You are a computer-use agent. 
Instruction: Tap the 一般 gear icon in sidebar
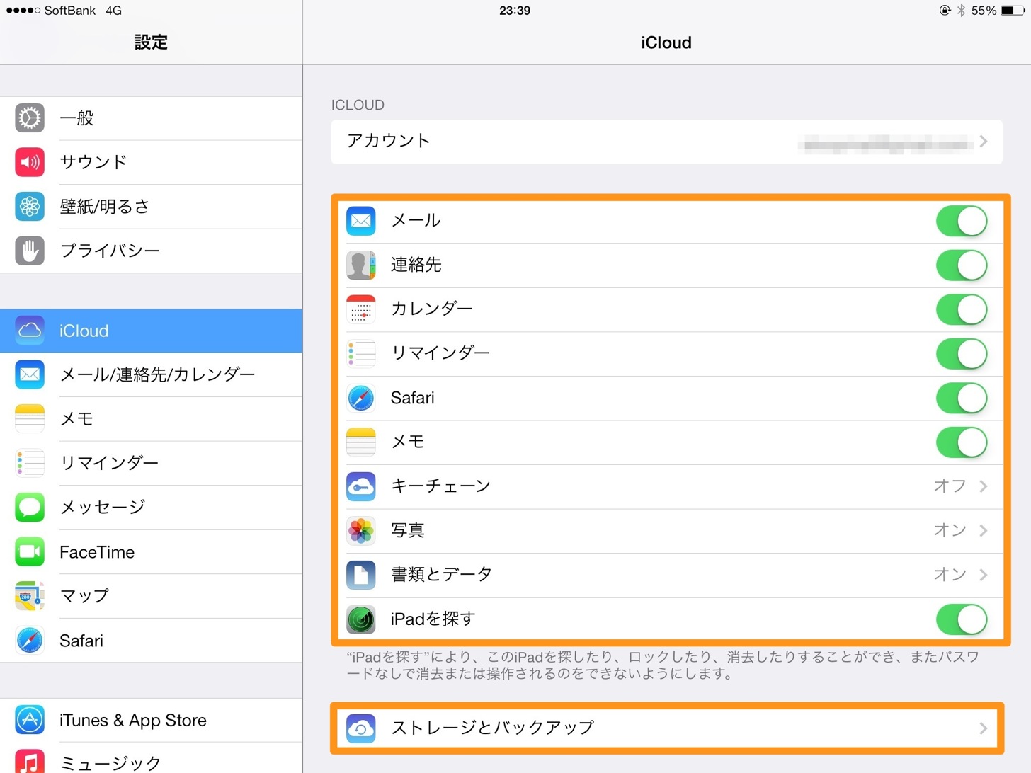tap(30, 118)
